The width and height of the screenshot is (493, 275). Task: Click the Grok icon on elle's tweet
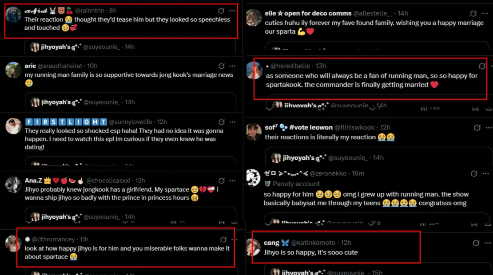click(x=473, y=14)
